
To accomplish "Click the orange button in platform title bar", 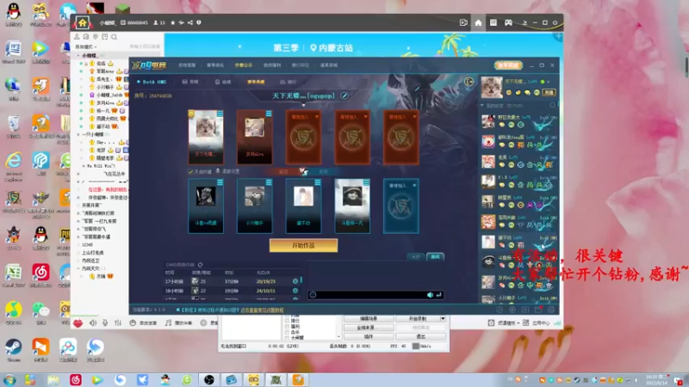I will coord(508,65).
